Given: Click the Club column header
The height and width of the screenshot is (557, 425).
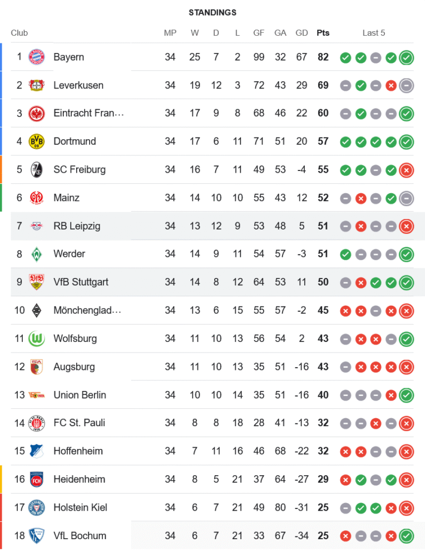Looking at the screenshot, I should click(x=19, y=33).
